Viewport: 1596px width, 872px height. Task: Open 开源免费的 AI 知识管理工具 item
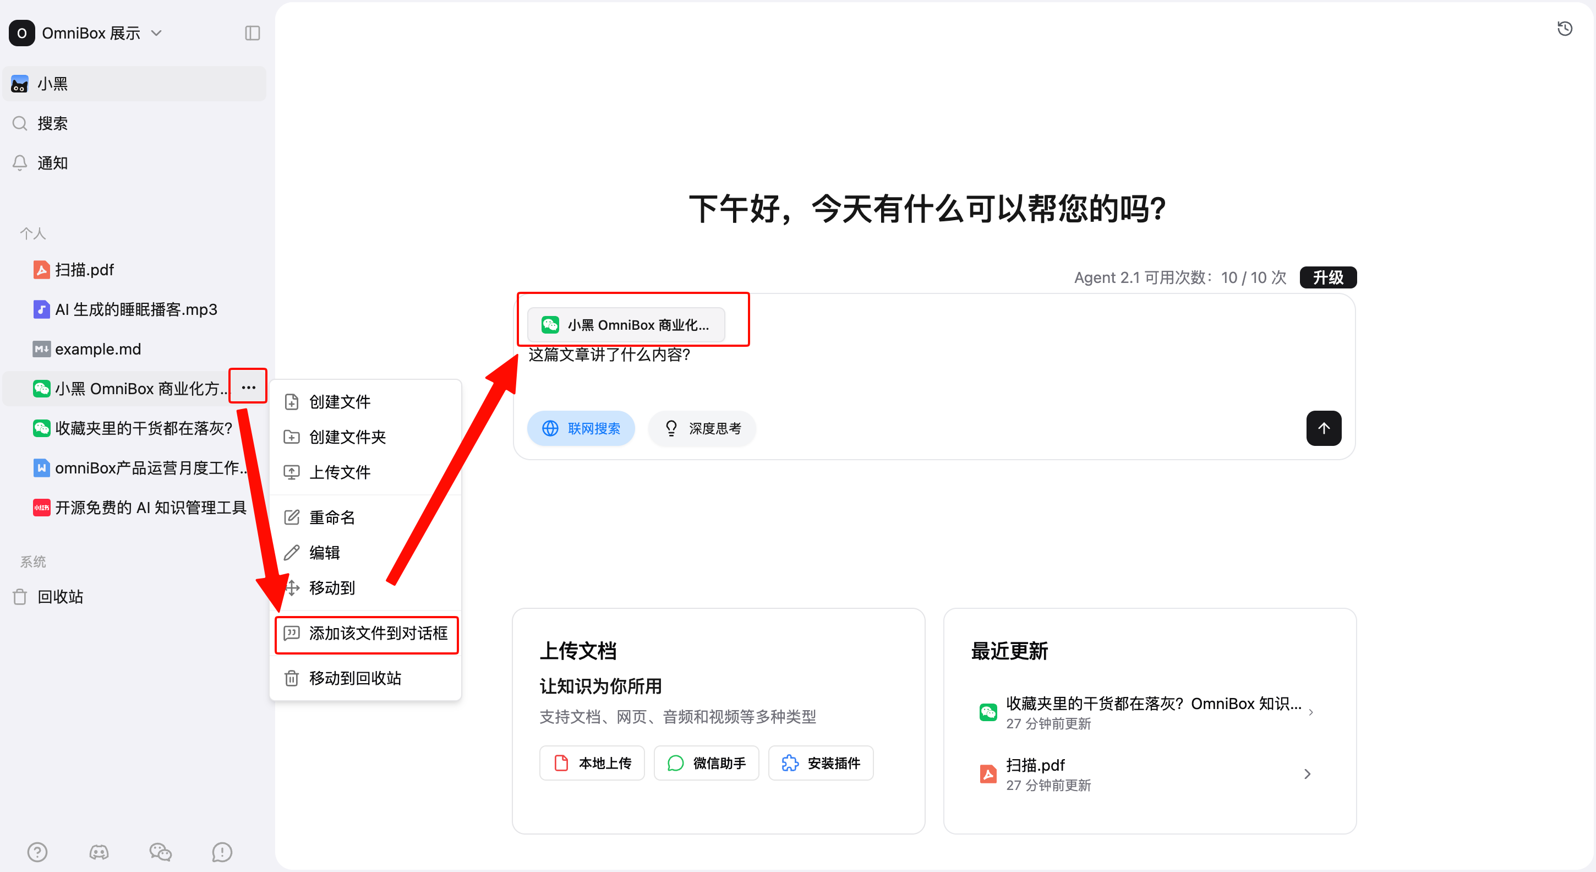pos(134,508)
